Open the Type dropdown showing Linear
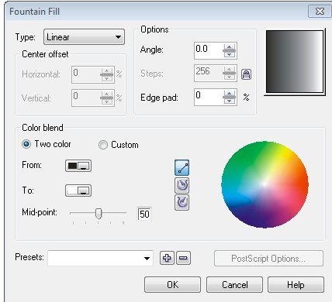The image size is (332, 302). 84,37
